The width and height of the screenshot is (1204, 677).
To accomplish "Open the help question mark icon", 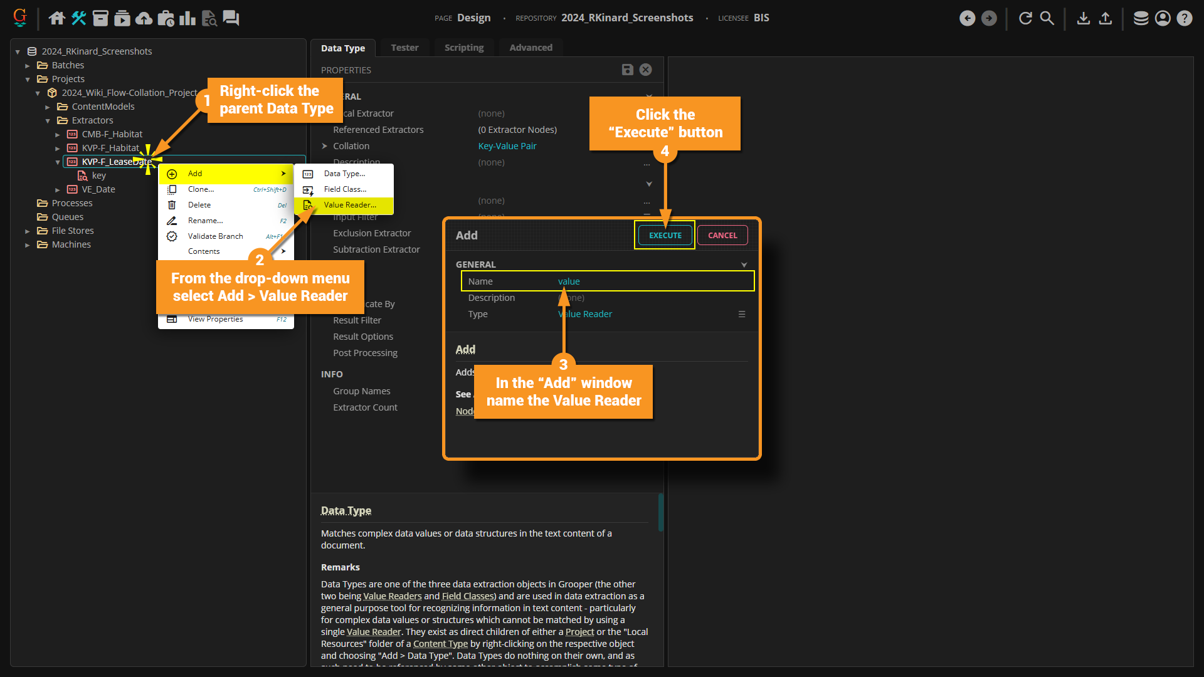I will (1184, 18).
